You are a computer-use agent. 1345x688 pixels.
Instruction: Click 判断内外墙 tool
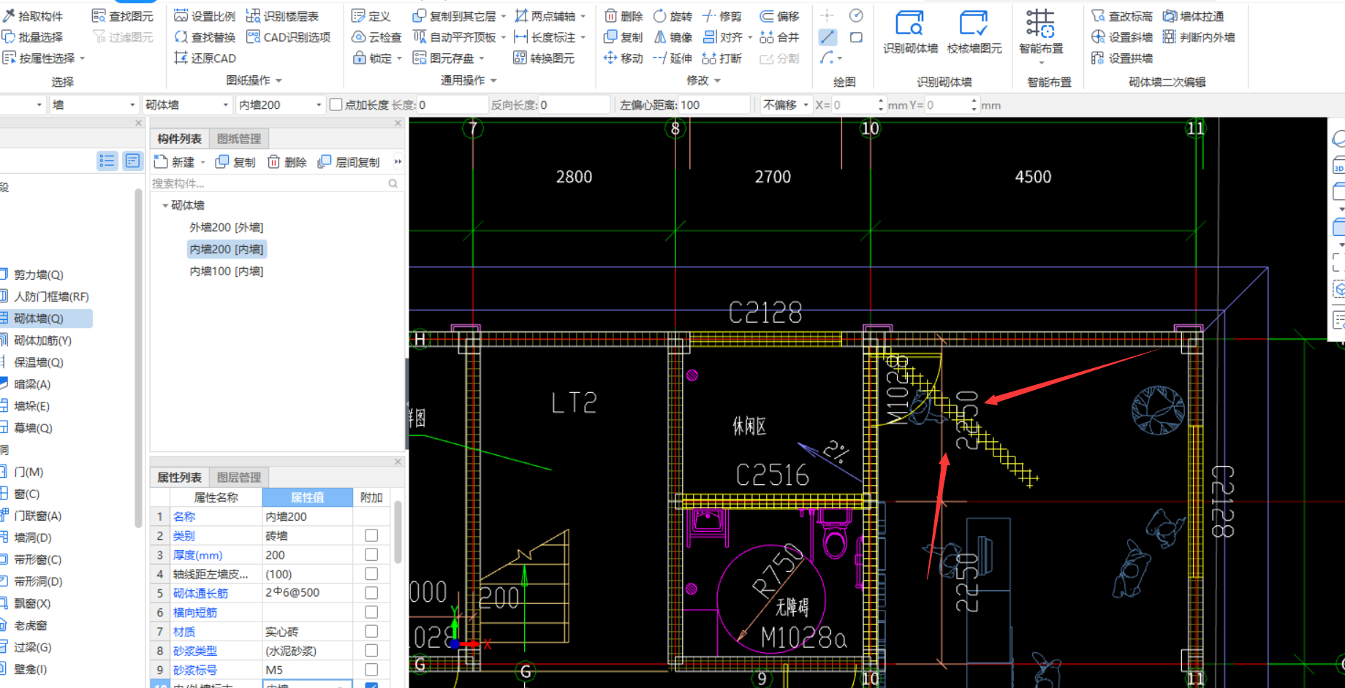(x=1199, y=37)
